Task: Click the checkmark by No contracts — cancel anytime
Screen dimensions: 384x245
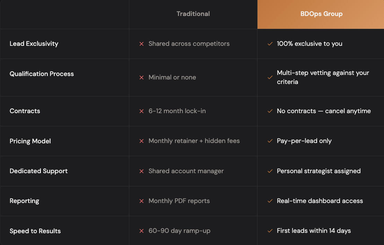Action: pyautogui.click(x=270, y=111)
